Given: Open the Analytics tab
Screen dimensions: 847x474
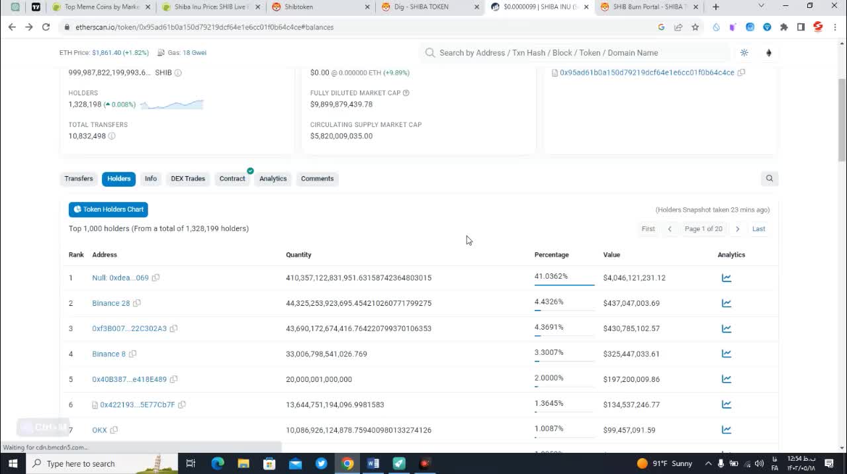Looking at the screenshot, I should [x=273, y=179].
